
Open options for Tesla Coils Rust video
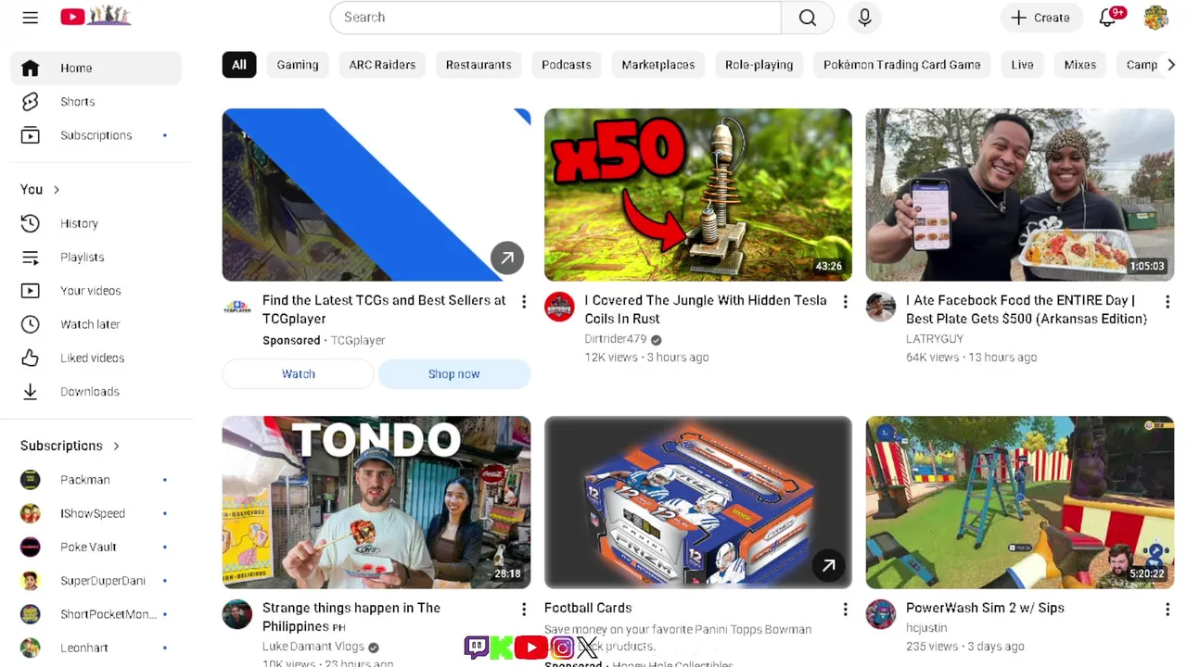[845, 302]
